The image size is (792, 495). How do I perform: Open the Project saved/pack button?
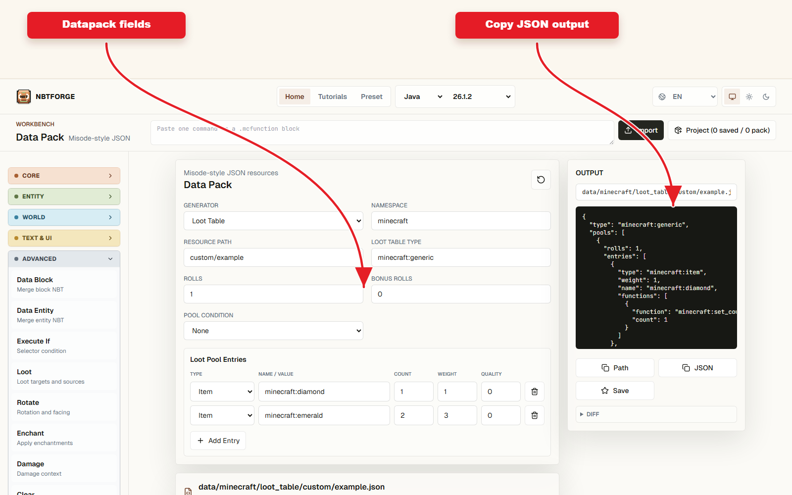[x=722, y=130]
